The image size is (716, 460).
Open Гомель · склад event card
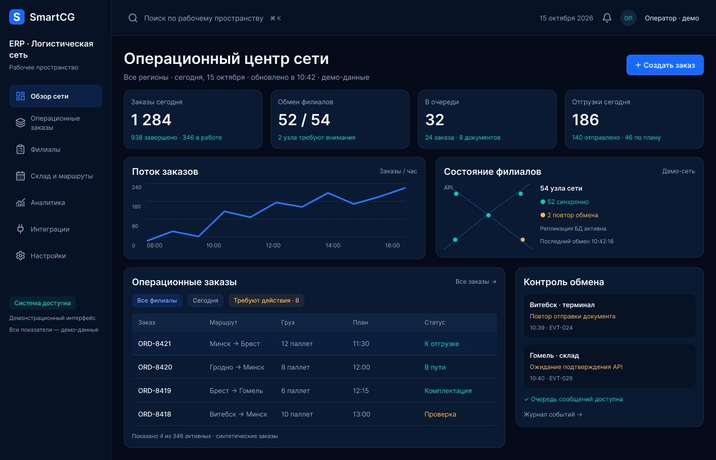click(x=610, y=366)
